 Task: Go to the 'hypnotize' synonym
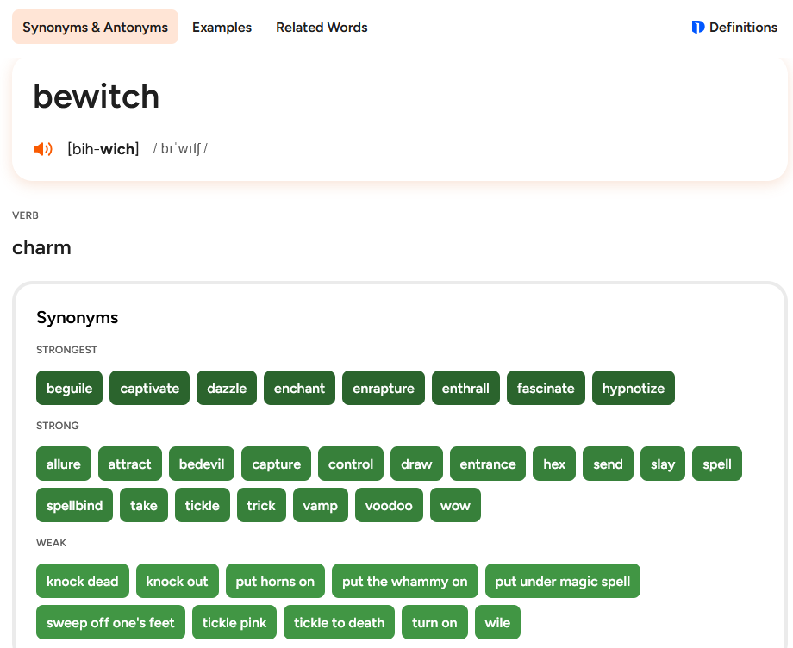pyautogui.click(x=633, y=389)
